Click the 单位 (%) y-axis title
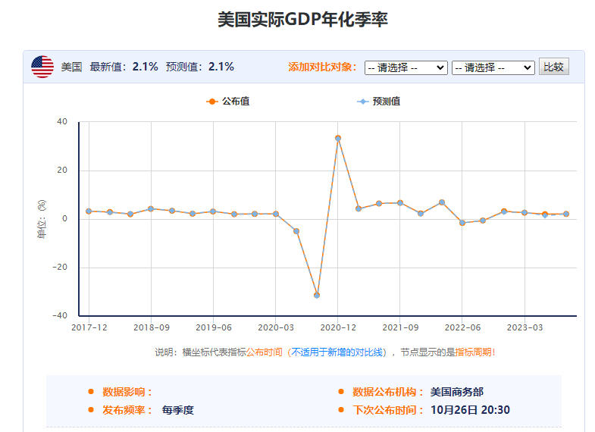Screen dimensions: 595x432 (42, 219)
